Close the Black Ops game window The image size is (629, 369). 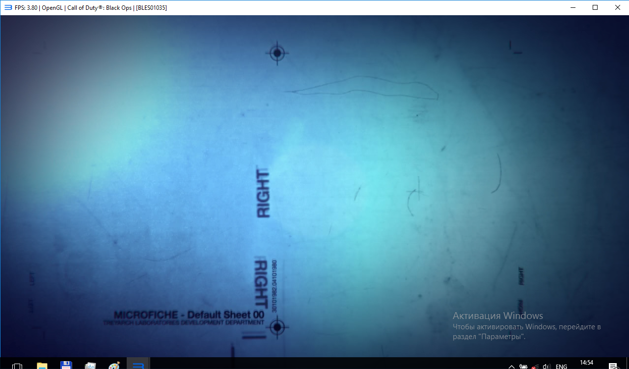coord(618,7)
